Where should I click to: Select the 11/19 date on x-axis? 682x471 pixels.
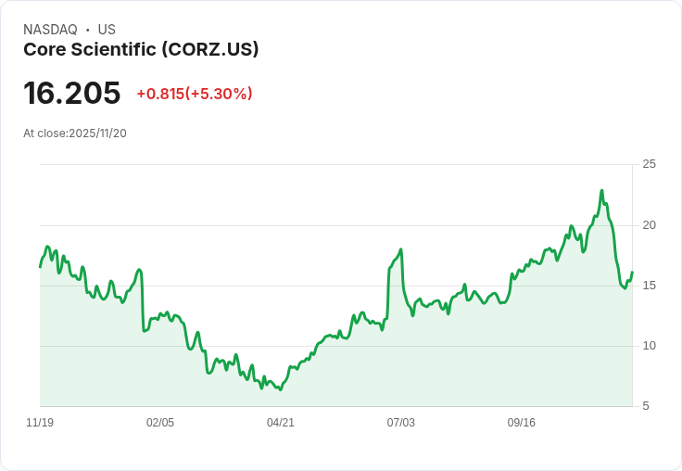(x=40, y=423)
